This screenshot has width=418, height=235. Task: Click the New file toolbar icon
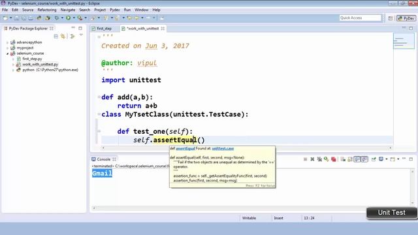point(5,18)
